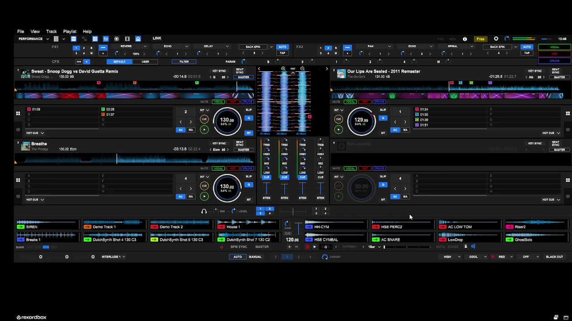This screenshot has width=572, height=321.
Task: Toggle the FX panel icon in toolbar
Action: (x=74, y=39)
